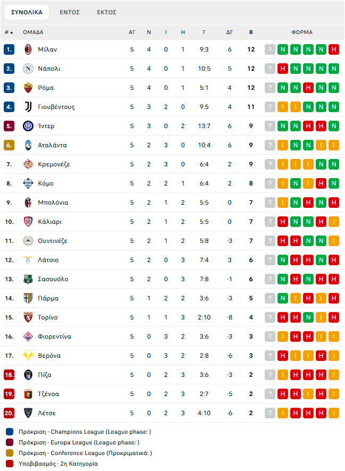Viewport: 345px width, 471px height.
Task: Open the Λέτσε team link
Action: pyautogui.click(x=47, y=413)
